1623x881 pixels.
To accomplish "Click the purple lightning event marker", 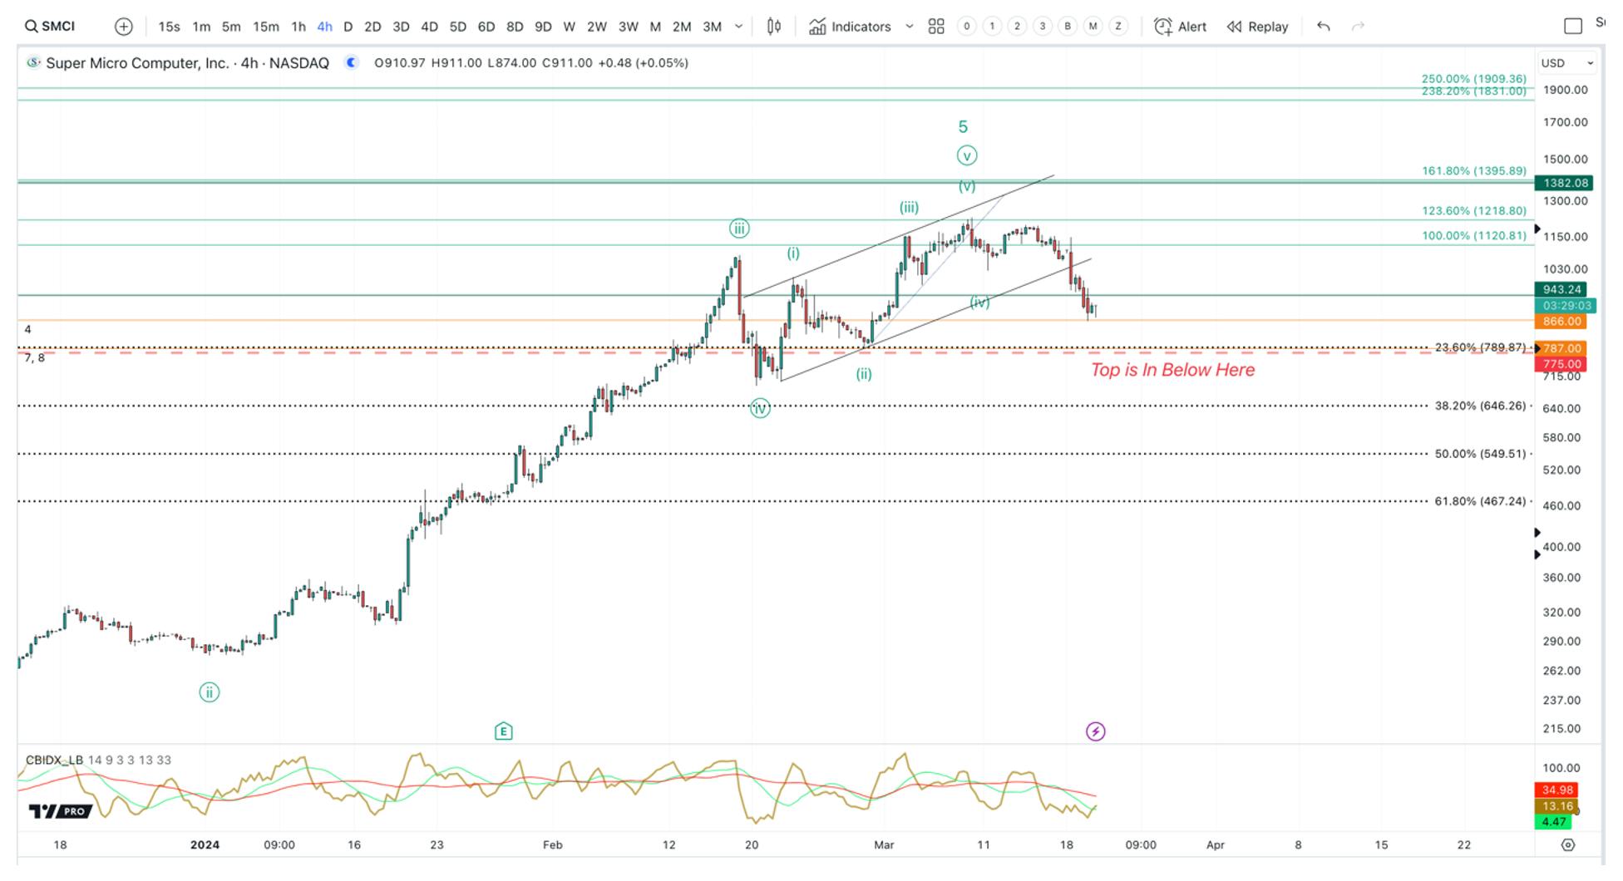I will (x=1096, y=731).
